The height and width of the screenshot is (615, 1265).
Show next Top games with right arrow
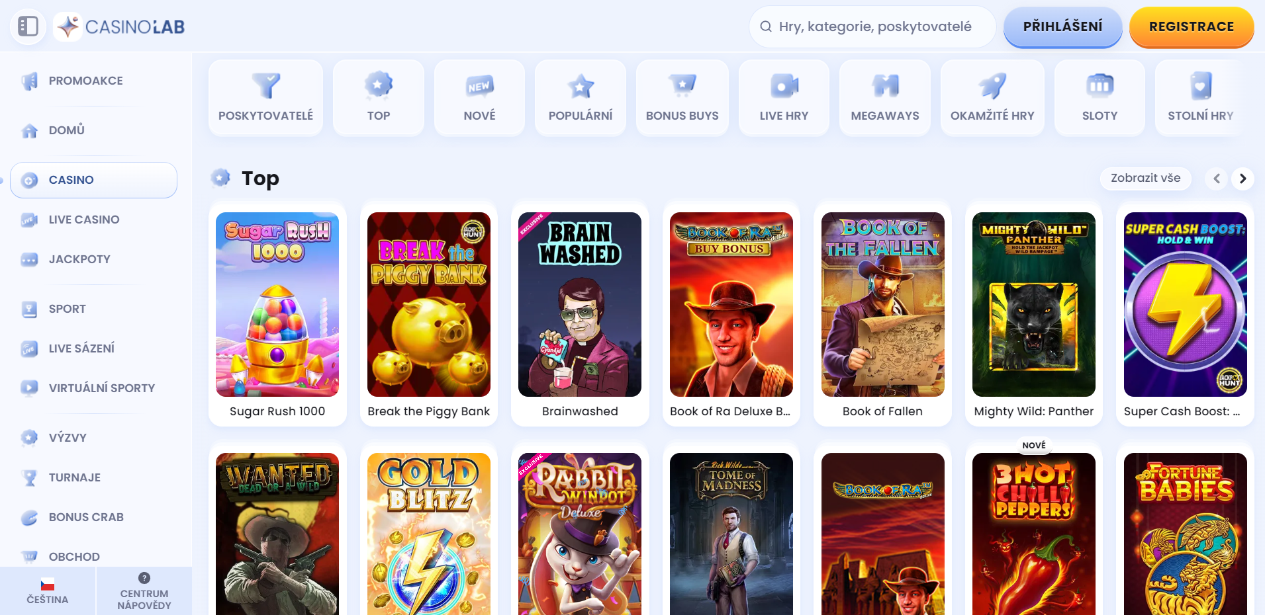[1242, 179]
